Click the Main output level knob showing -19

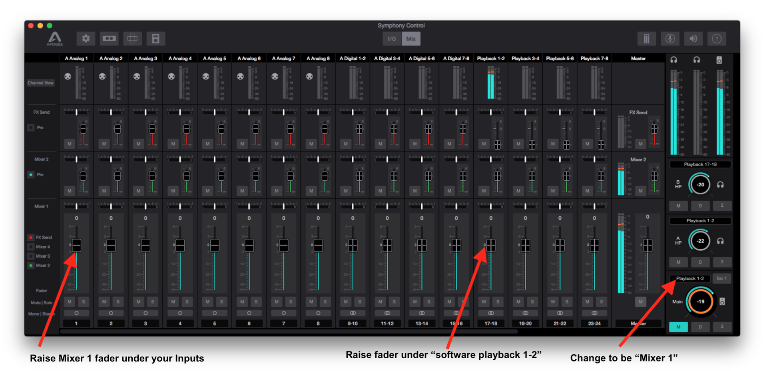[x=700, y=302]
